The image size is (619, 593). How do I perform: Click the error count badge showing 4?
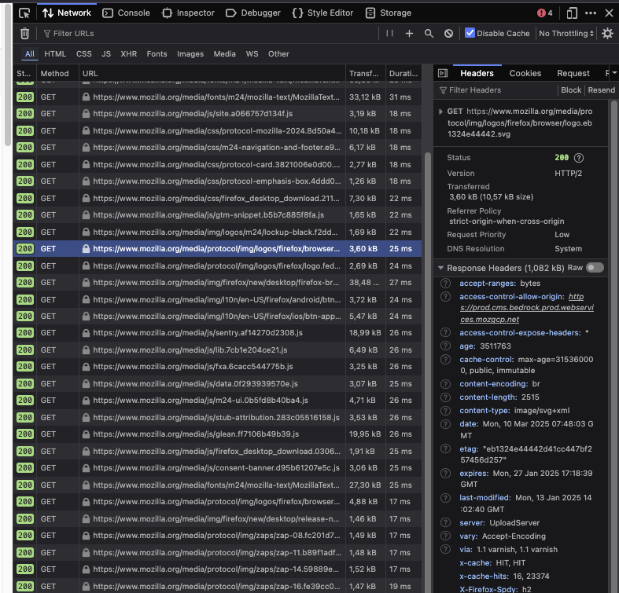coord(545,13)
